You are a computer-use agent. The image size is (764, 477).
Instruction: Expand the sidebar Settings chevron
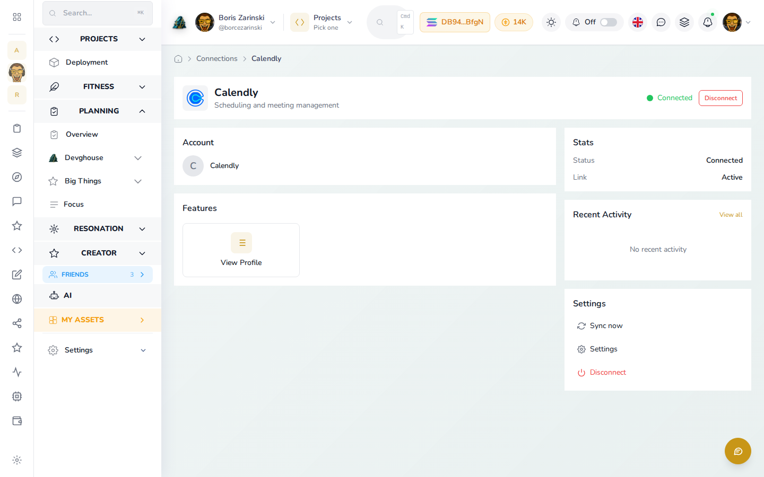click(x=143, y=350)
